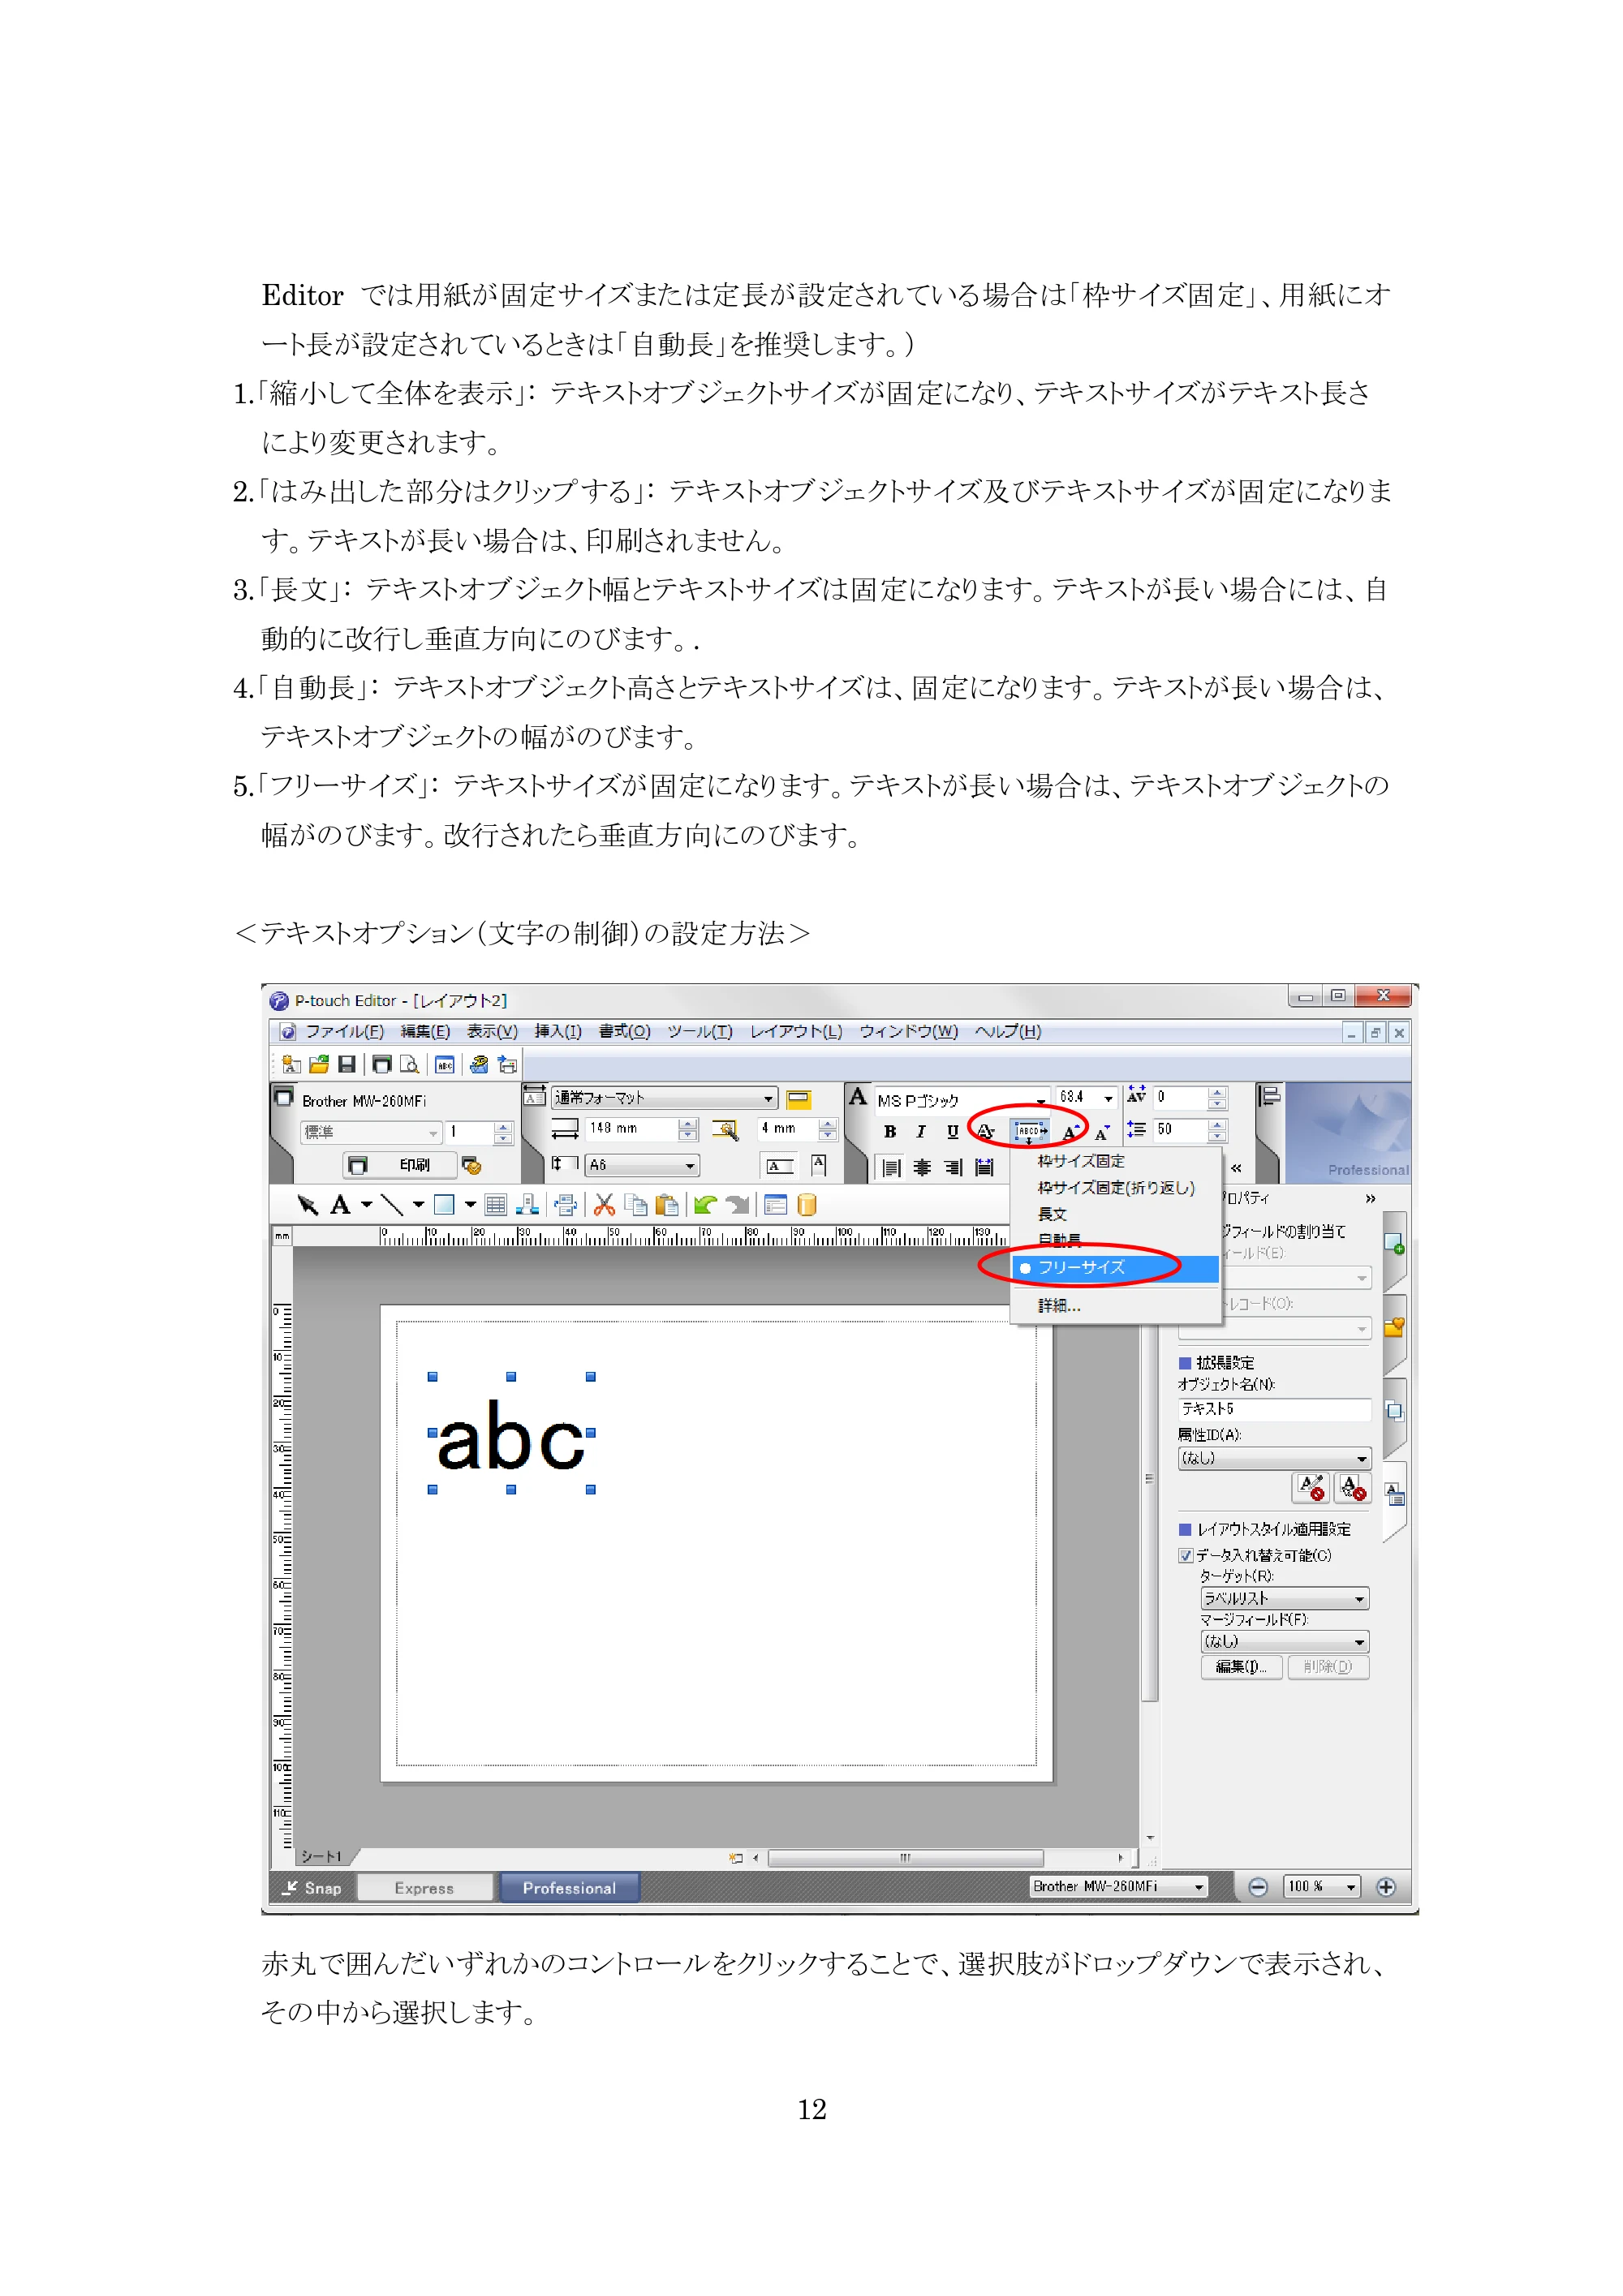Click the open folder icon
Image resolution: width=1623 pixels, height=2296 pixels.
coord(319,1065)
